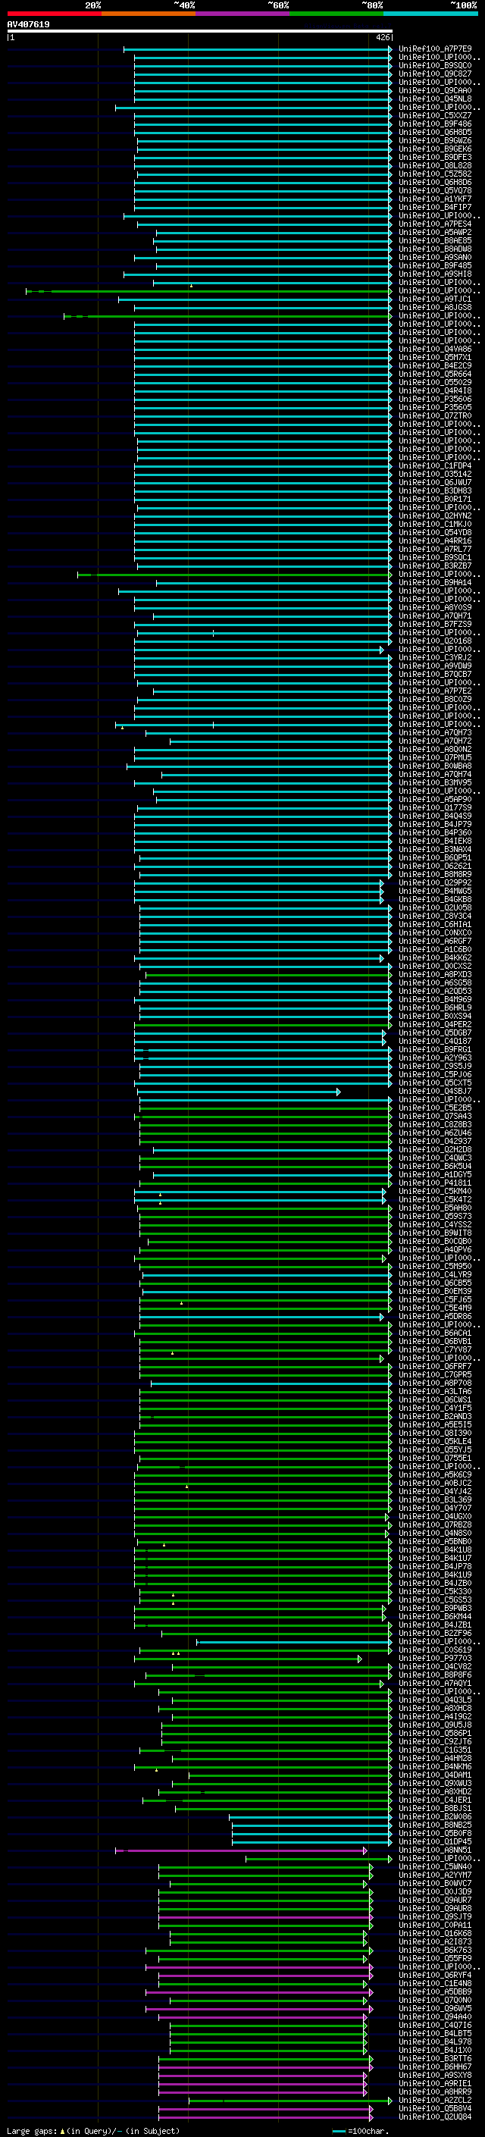Image resolution: width=485 pixels, height=2137 pixels.
Task: Click UniRef100_A7PES4 label
Action: [435, 224]
